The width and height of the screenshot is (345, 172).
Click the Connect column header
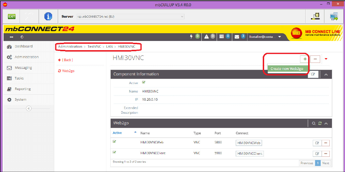(x=242, y=133)
